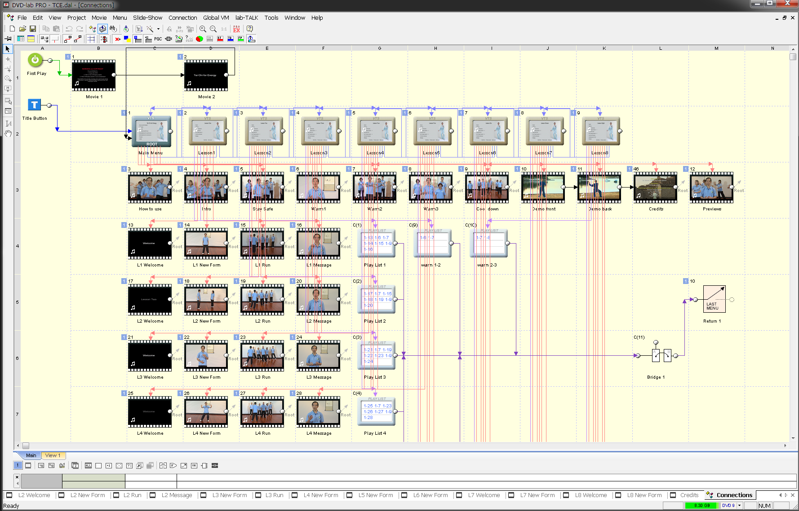Image resolution: width=799 pixels, height=511 pixels.
Task: Toggle the '1' button in bottom toolbar
Action: pyautogui.click(x=18, y=465)
